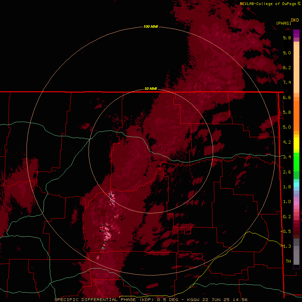
Task: Click the 5.0 legend value
Action: point(287,127)
